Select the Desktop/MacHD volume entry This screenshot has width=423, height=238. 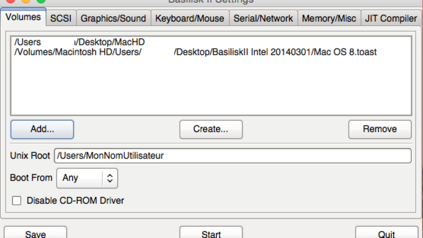79,42
